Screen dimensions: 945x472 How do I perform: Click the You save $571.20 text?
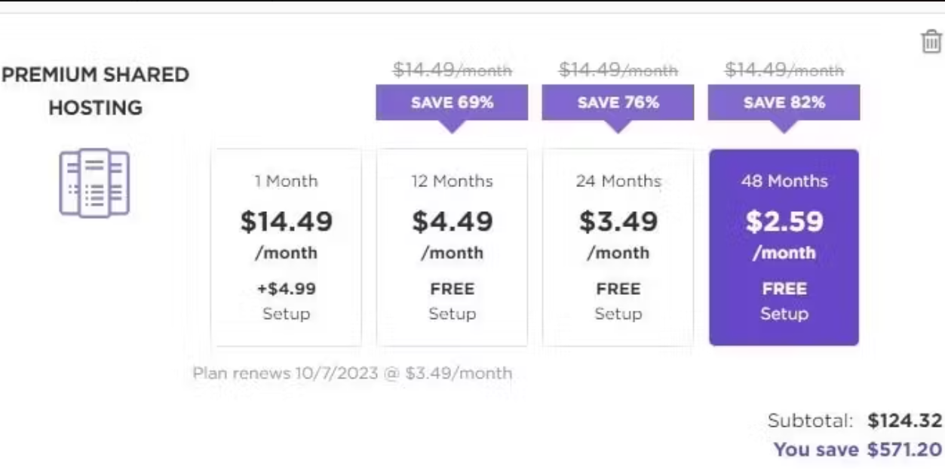[858, 450]
